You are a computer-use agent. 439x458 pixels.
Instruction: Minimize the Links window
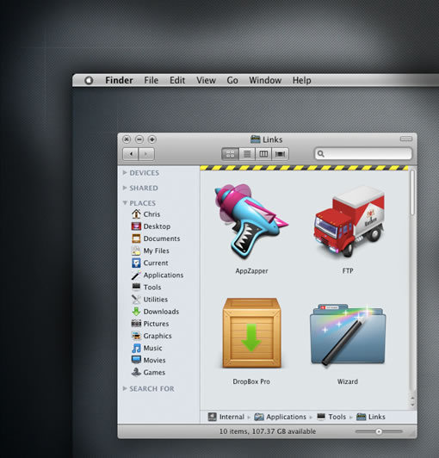[x=139, y=139]
